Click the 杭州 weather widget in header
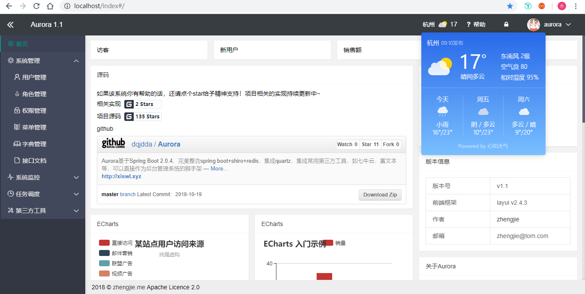 coord(440,24)
